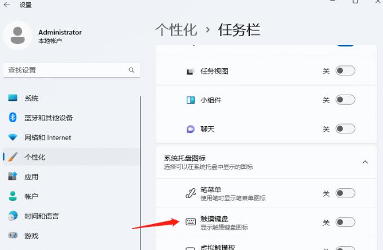Click the 时间和语言 clock globe icon
The image size is (383, 250).
click(13, 216)
